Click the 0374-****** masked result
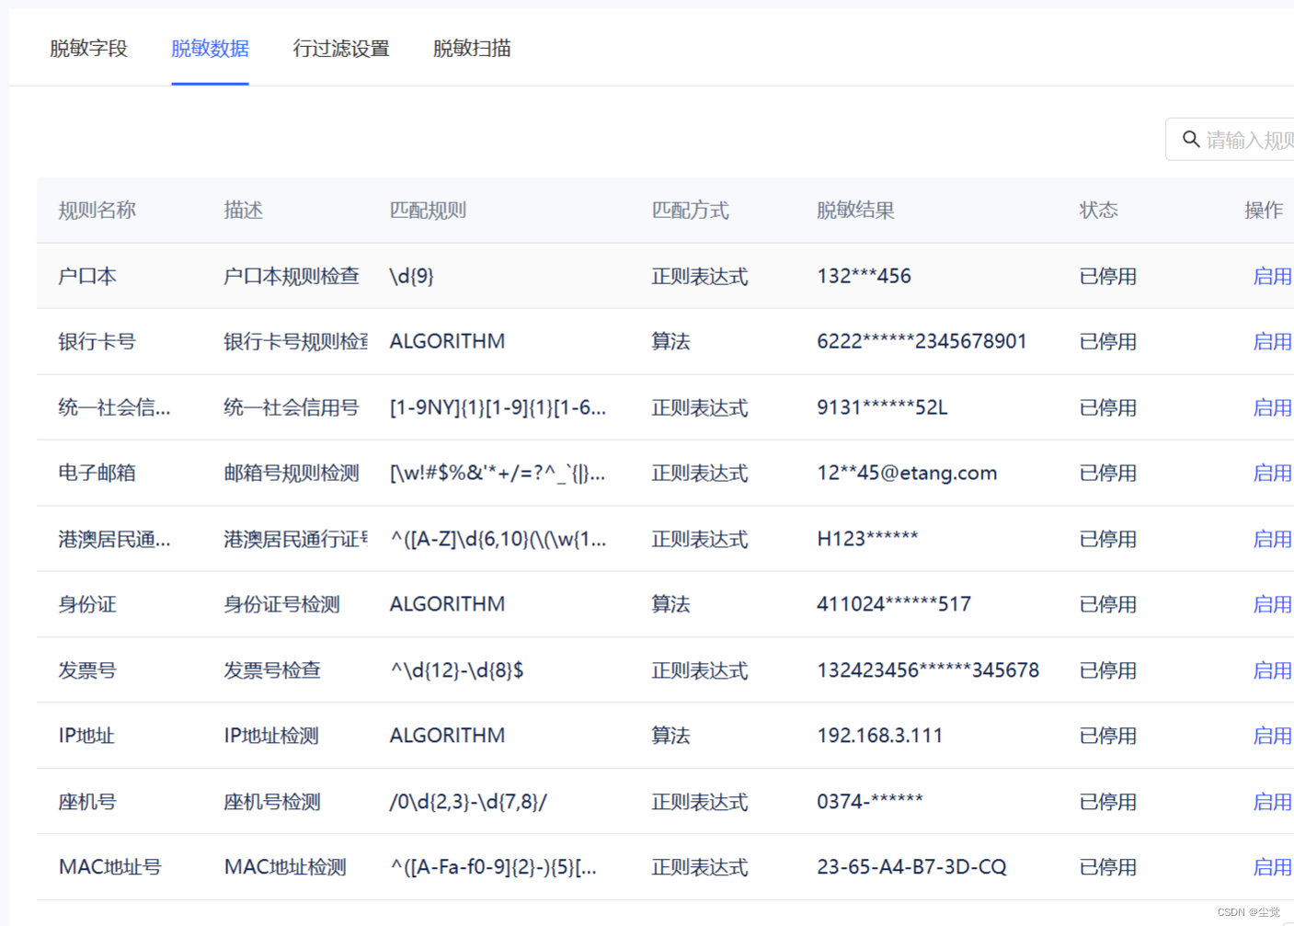The image size is (1294, 926). 870,802
